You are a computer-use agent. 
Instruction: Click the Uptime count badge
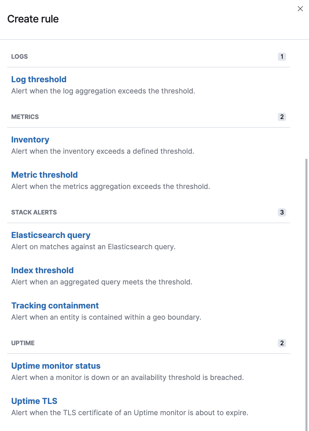coord(282,343)
